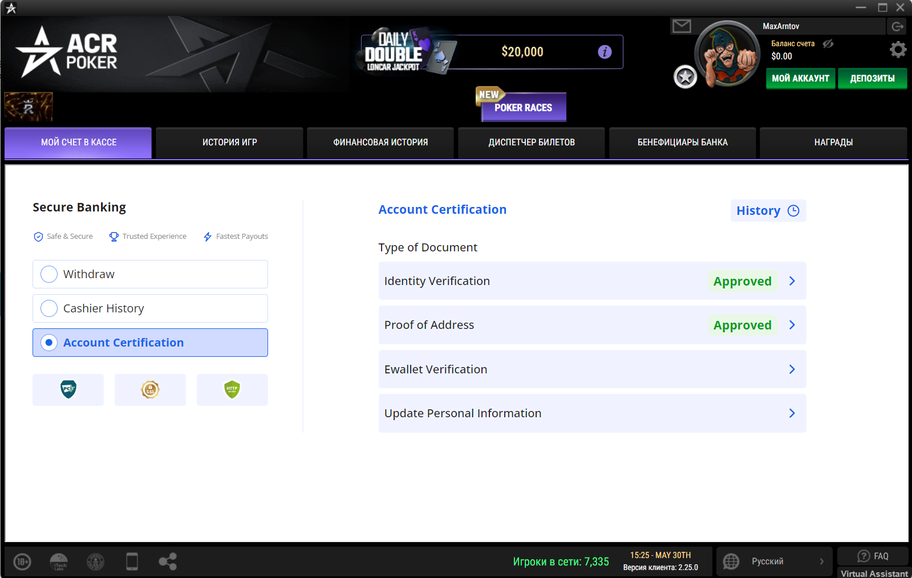Click the client version 2.25.0 text
This screenshot has width=912, height=578.
click(660, 568)
